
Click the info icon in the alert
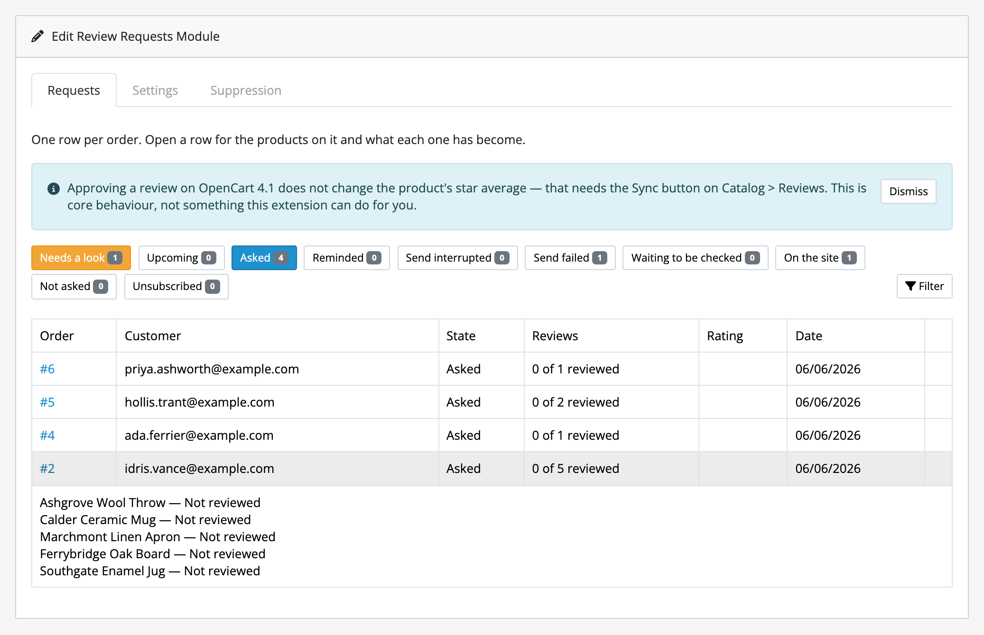54,189
